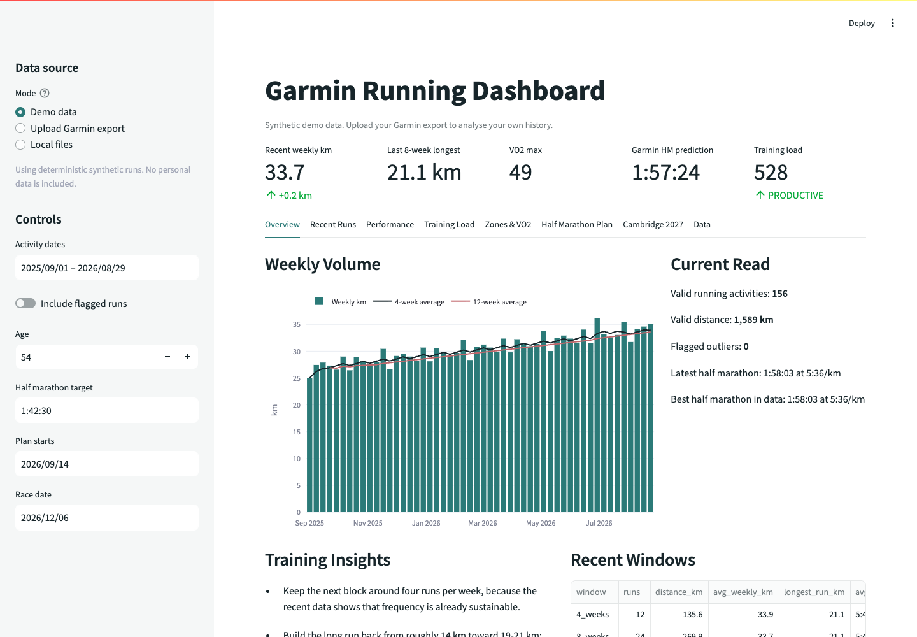
Task: Open the Performance tab
Action: pos(390,224)
